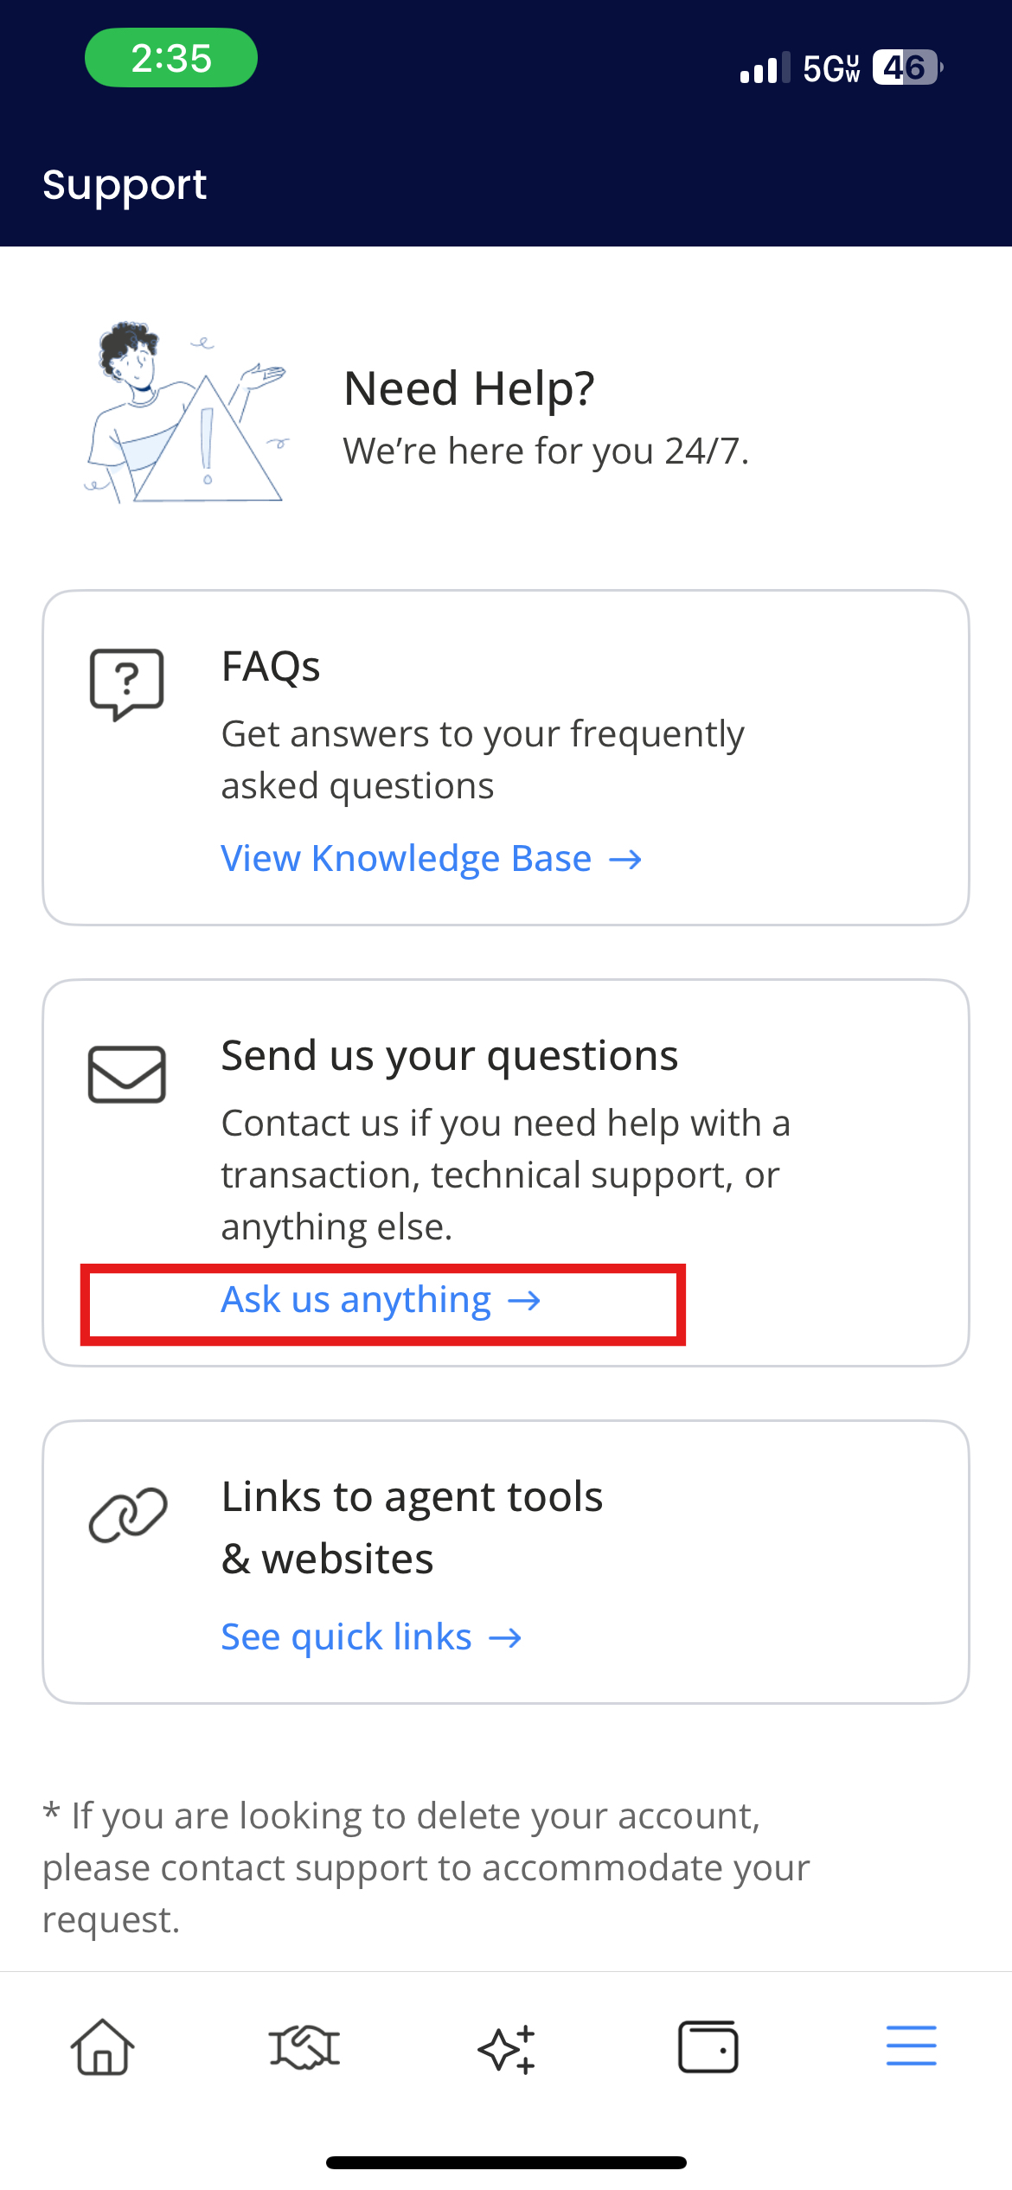Open the wallet icon in bottom bar
Screen dimensions: 1012x2190
pos(708,2046)
